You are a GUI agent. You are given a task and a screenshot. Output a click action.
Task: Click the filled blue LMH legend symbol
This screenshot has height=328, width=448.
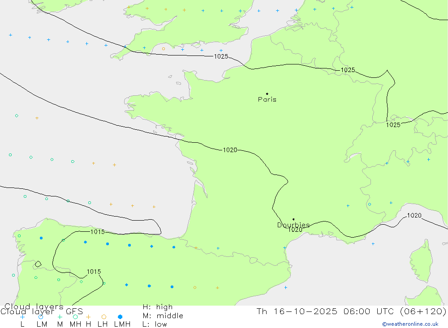tap(120, 317)
